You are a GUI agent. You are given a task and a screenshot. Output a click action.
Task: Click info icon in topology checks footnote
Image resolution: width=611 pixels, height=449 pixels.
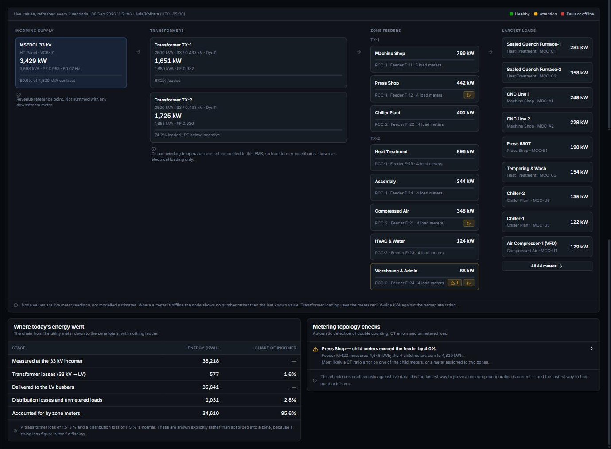pyautogui.click(x=315, y=380)
